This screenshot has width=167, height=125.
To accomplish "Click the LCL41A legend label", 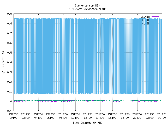I will 145,17.
